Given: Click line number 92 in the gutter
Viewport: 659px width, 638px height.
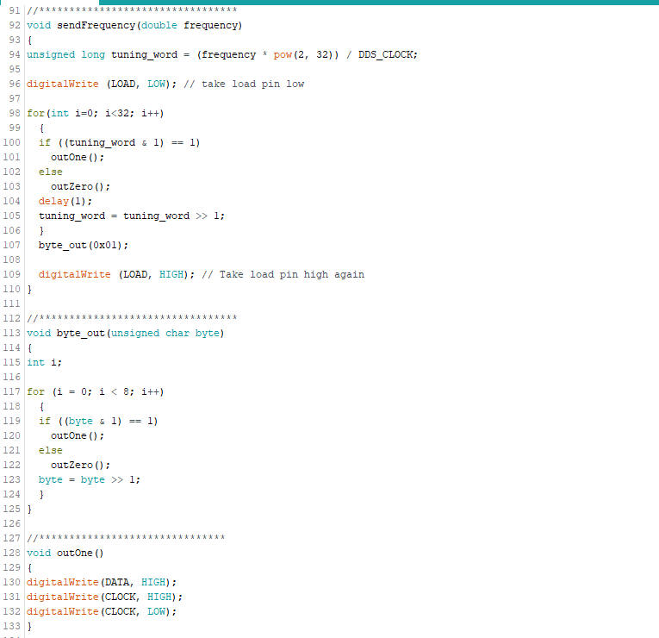Looking at the screenshot, I should tap(15, 25).
